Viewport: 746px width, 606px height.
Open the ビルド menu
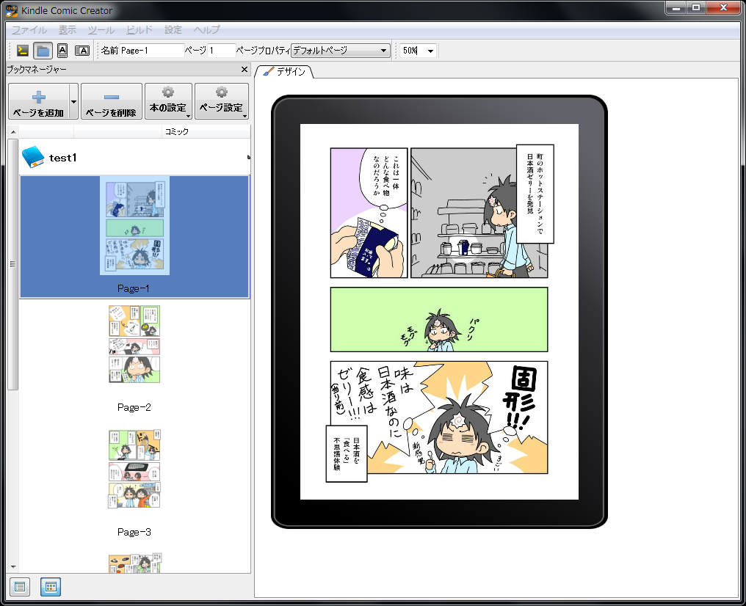140,29
